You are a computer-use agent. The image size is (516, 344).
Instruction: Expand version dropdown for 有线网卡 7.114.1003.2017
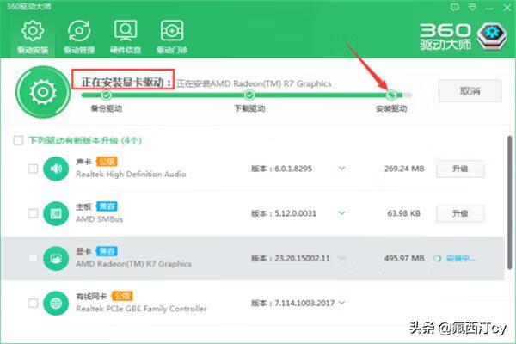point(341,303)
